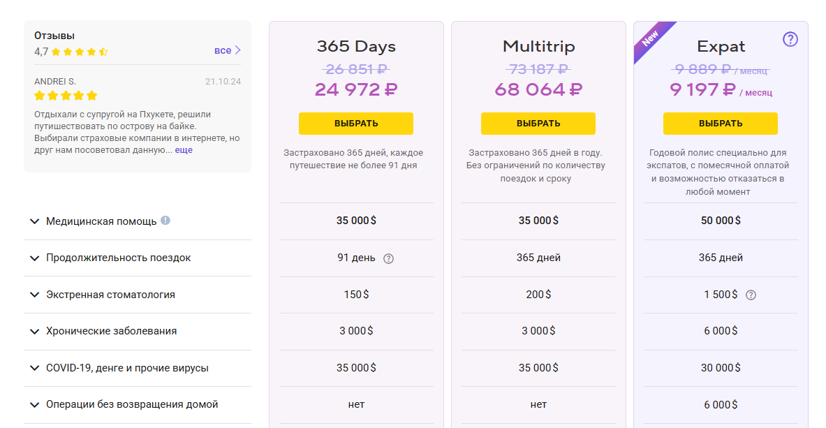
Task: Click the star rating under ANDREI S.
Action: point(66,96)
